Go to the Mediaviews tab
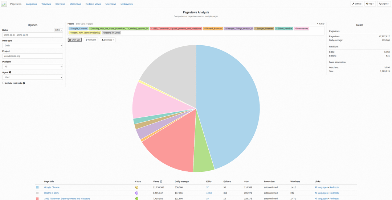Viewport: 392px width, 200px height. [127, 4]
